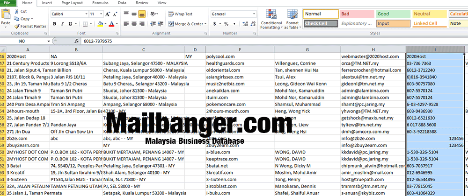The width and height of the screenshot is (468, 196).
Task: Expand the Name Box dropdown arrow
Action: [x=49, y=41]
